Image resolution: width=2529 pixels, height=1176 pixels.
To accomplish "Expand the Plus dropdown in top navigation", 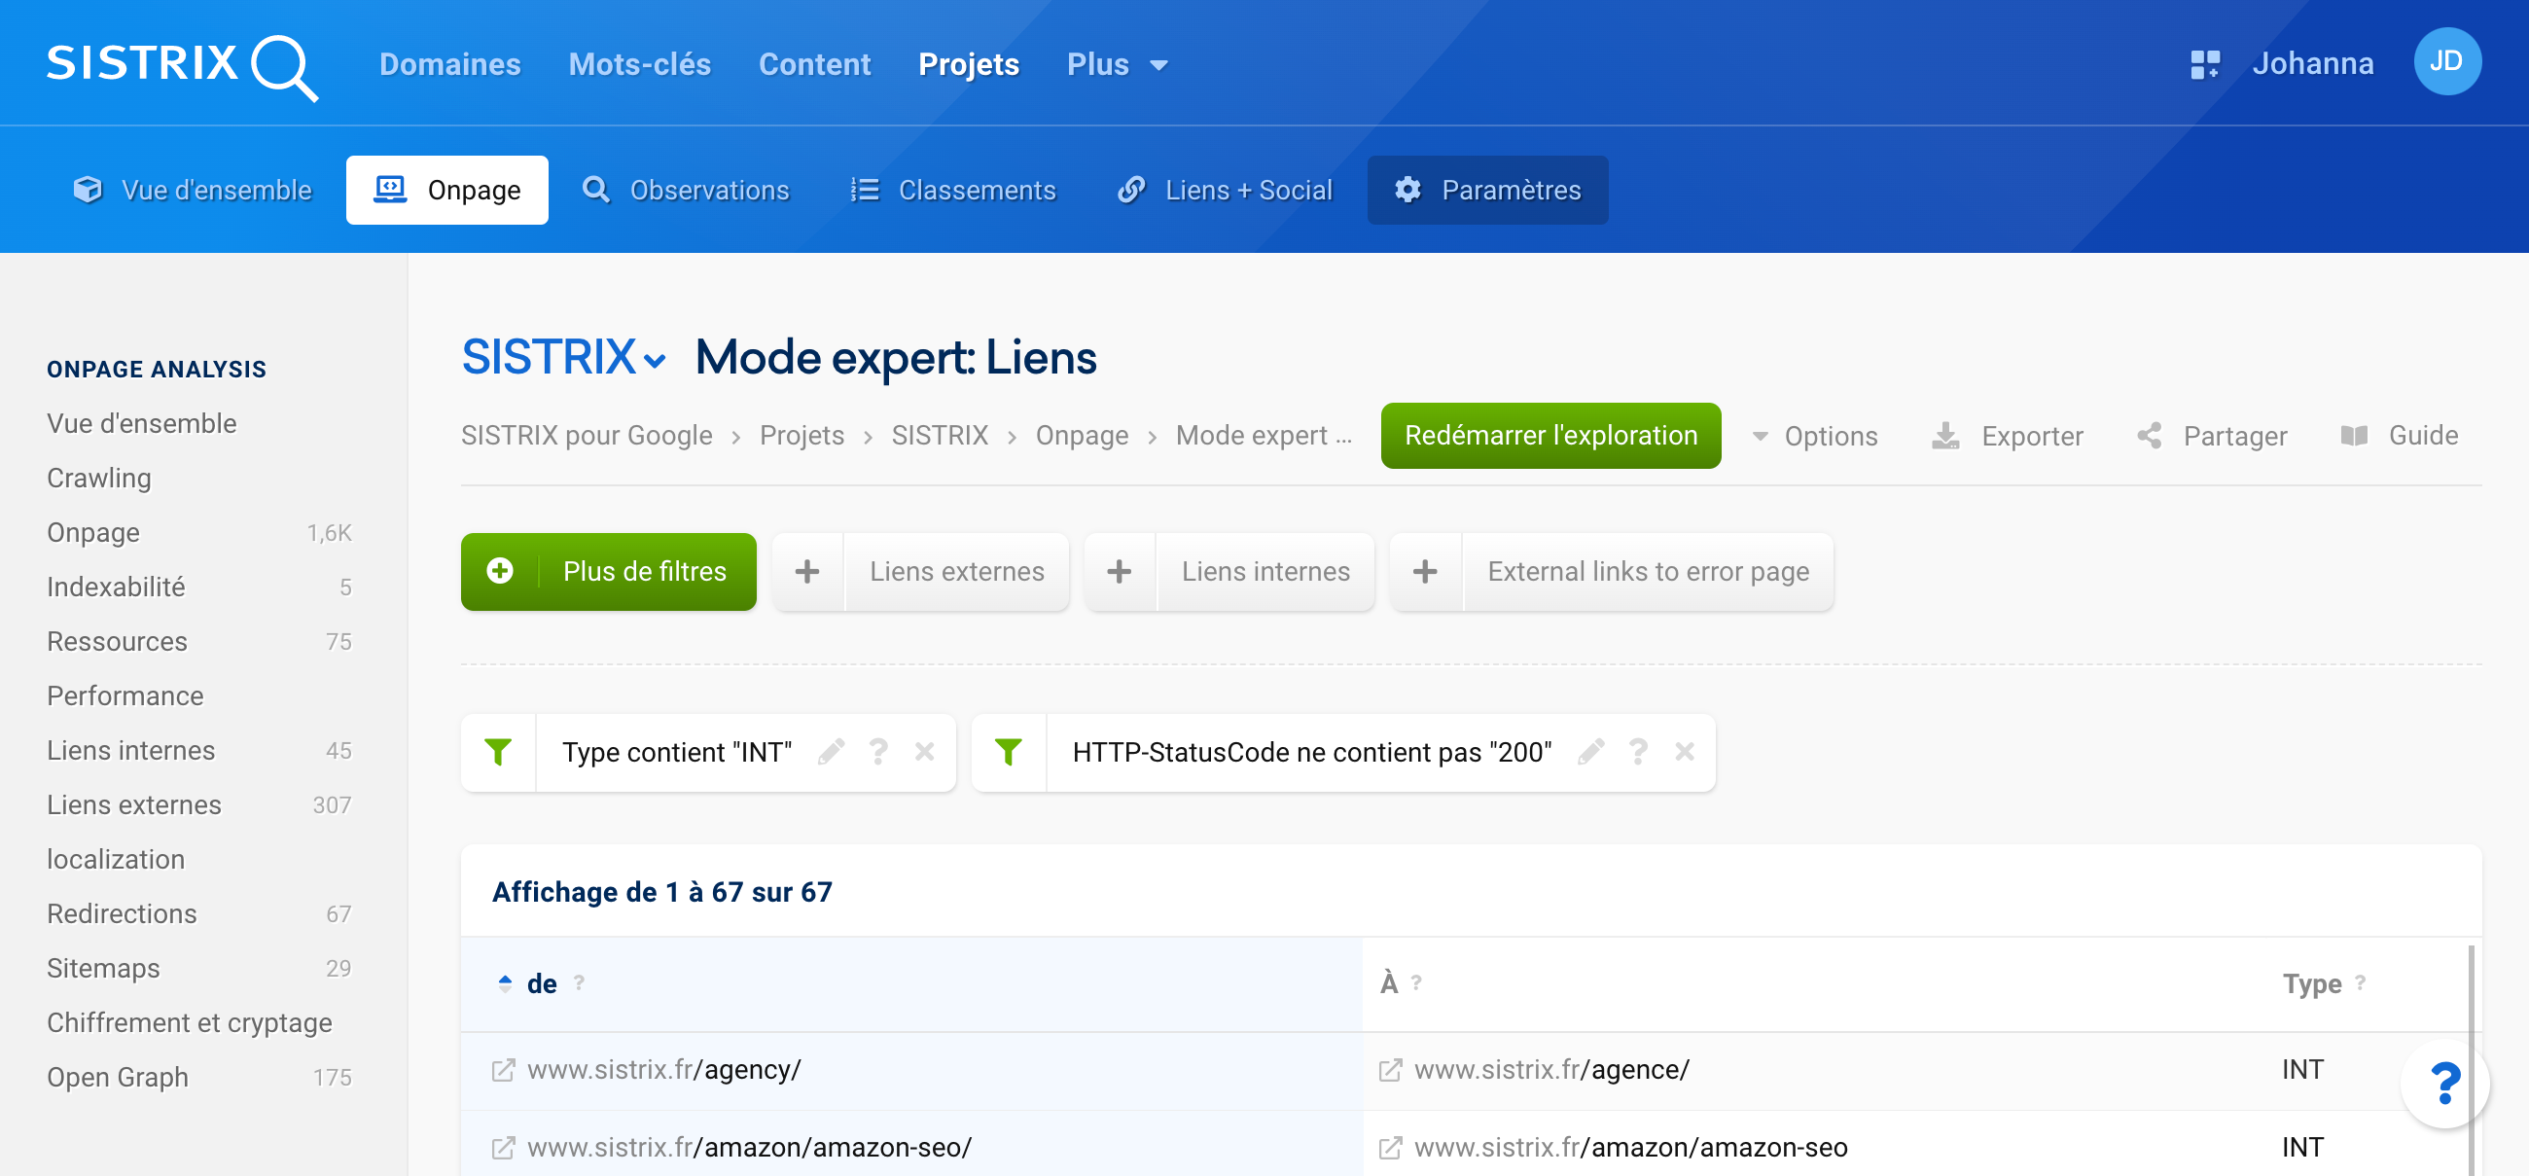I will (x=1158, y=66).
